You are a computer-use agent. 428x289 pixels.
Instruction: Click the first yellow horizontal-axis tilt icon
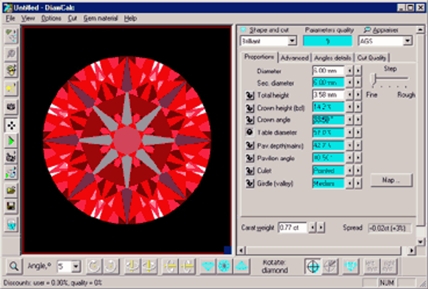170,266
